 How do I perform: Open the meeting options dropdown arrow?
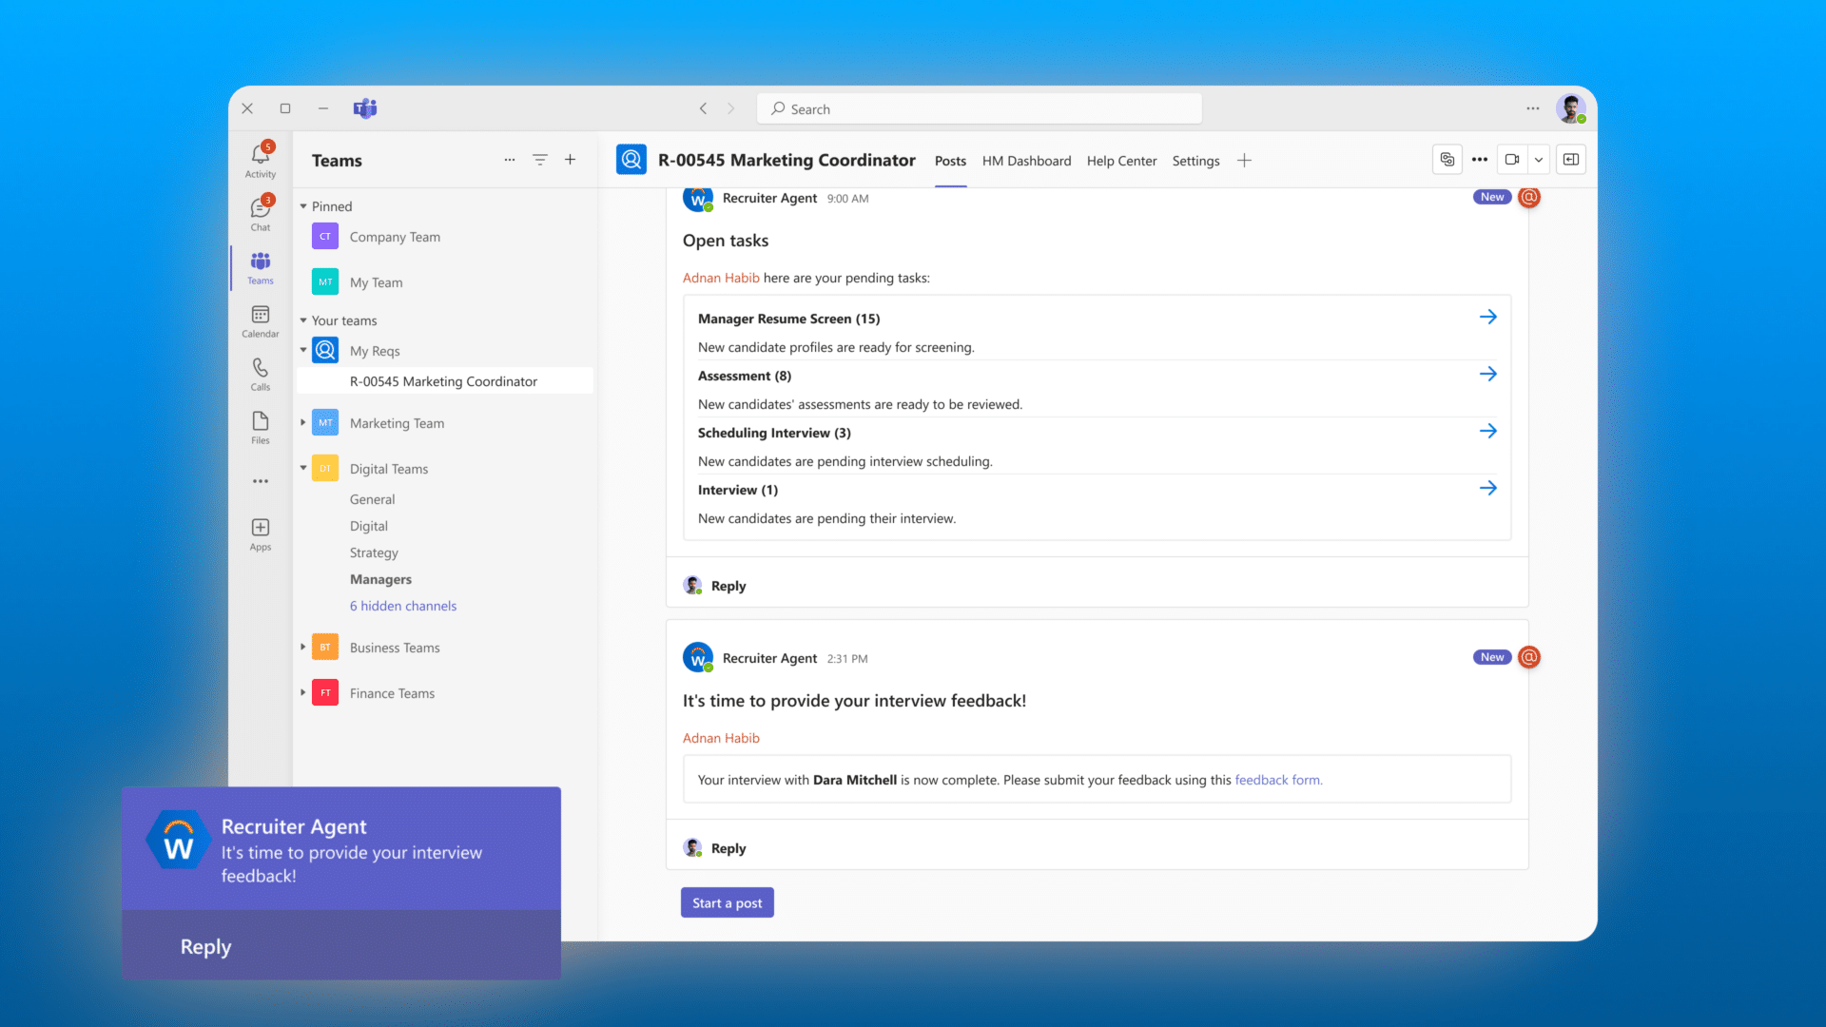tap(1537, 160)
